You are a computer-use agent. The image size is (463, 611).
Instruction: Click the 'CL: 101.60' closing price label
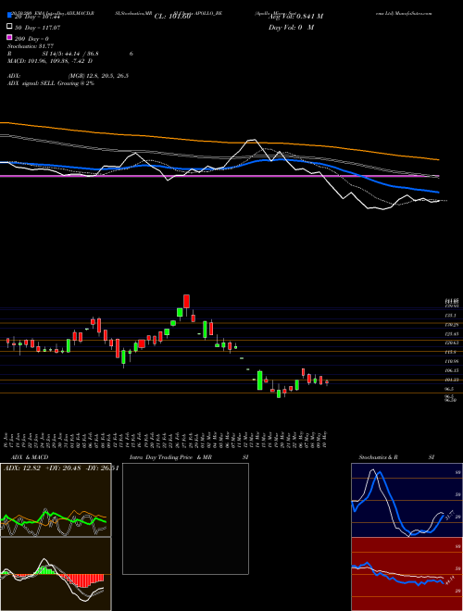pos(172,17)
